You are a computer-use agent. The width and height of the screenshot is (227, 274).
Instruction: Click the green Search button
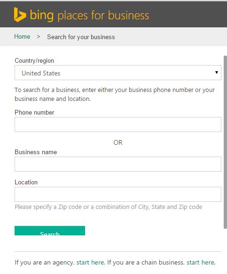tap(50, 231)
